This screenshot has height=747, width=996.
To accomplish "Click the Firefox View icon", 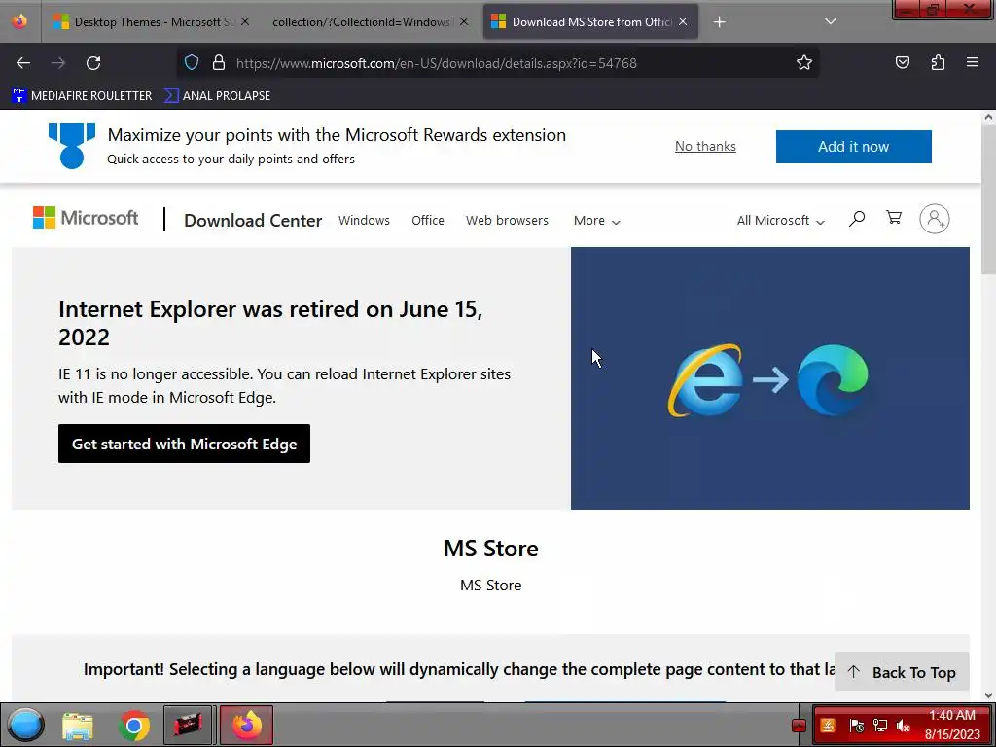I will click(x=19, y=21).
